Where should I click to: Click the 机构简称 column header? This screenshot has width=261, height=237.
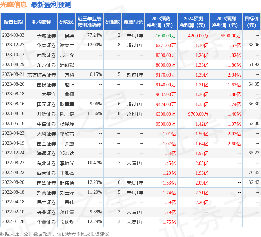41,22
